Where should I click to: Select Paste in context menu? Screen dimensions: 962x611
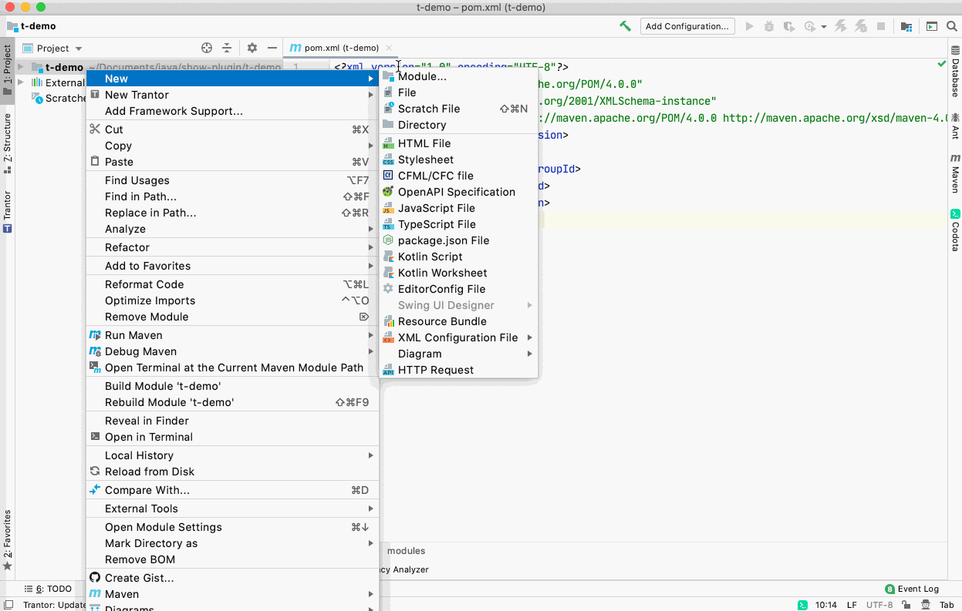(x=232, y=162)
